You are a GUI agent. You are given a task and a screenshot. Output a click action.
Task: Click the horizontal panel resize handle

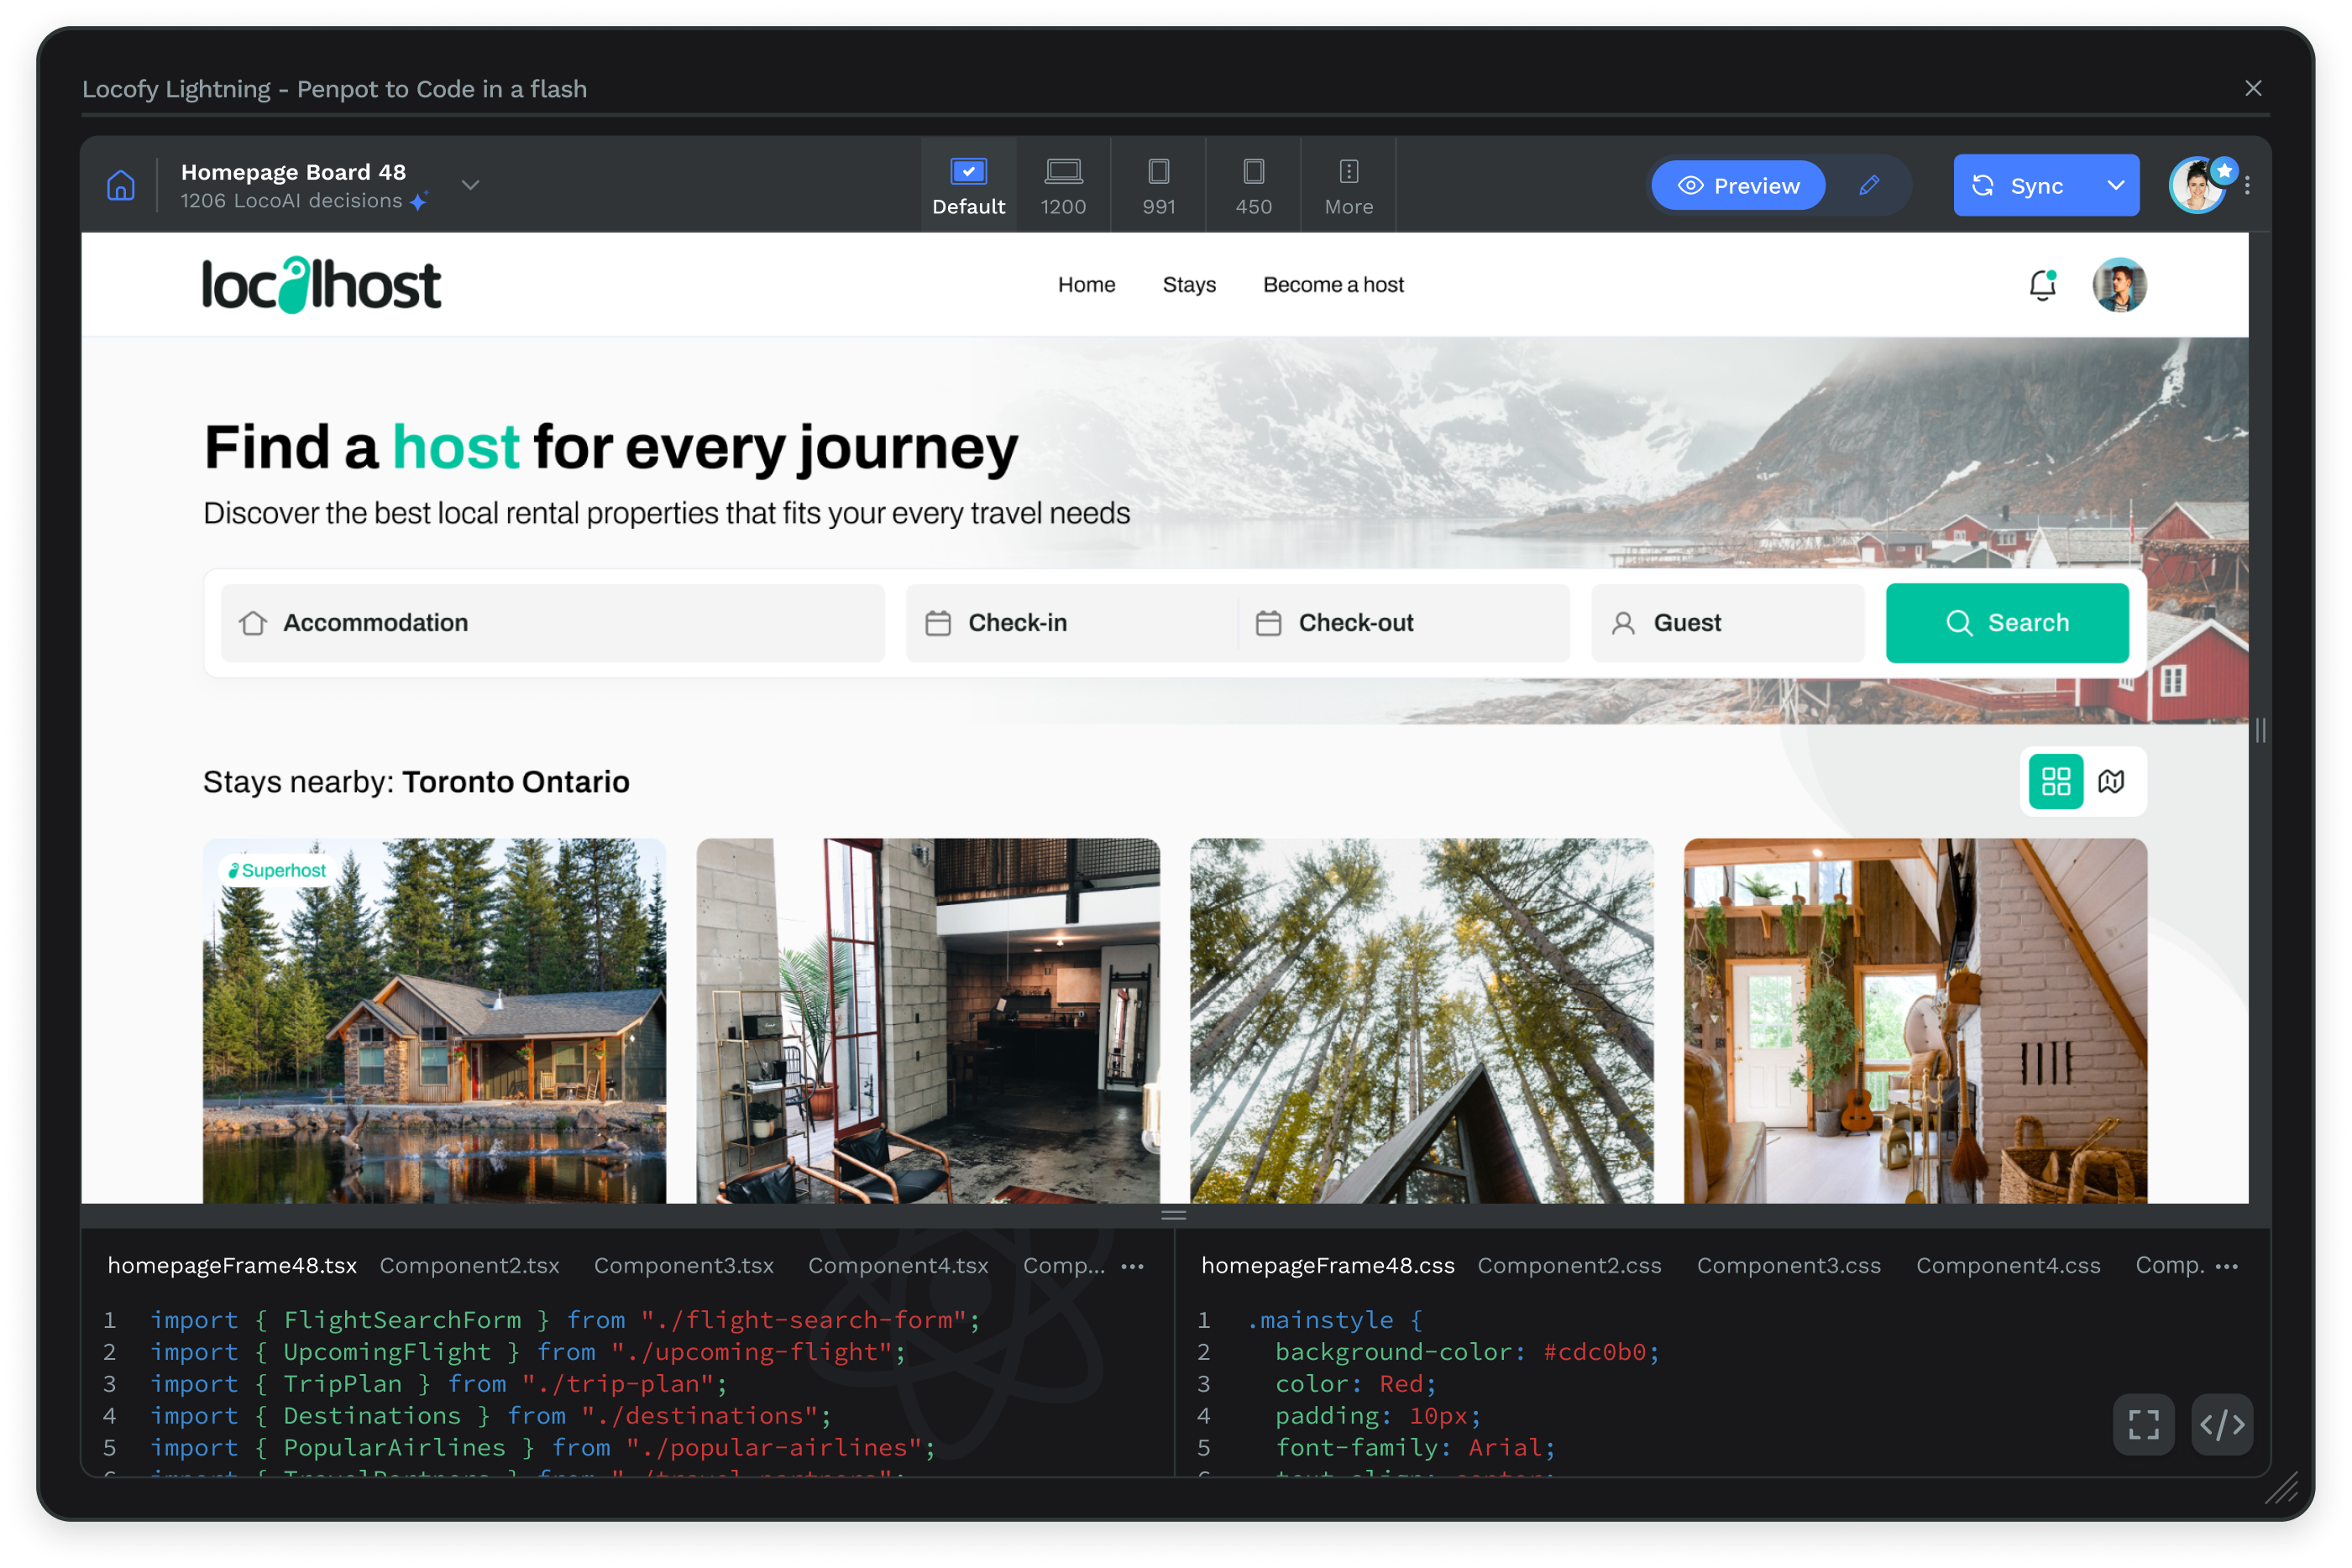click(x=1175, y=1216)
